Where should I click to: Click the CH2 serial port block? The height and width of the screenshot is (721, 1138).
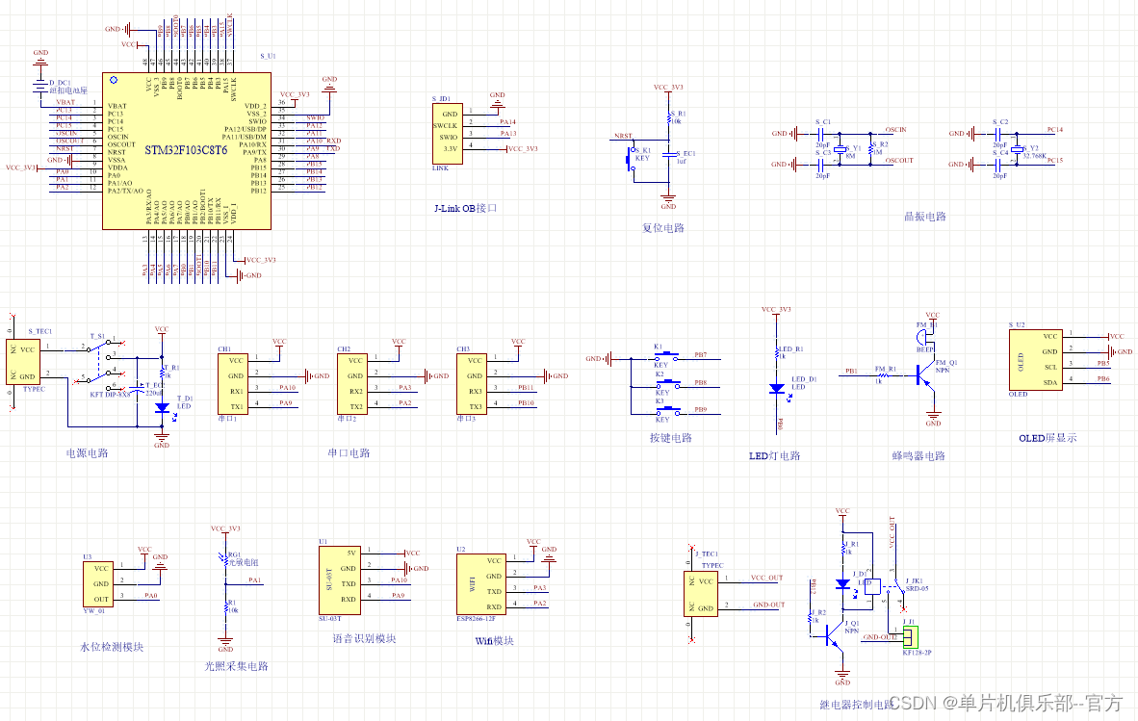coord(352,384)
